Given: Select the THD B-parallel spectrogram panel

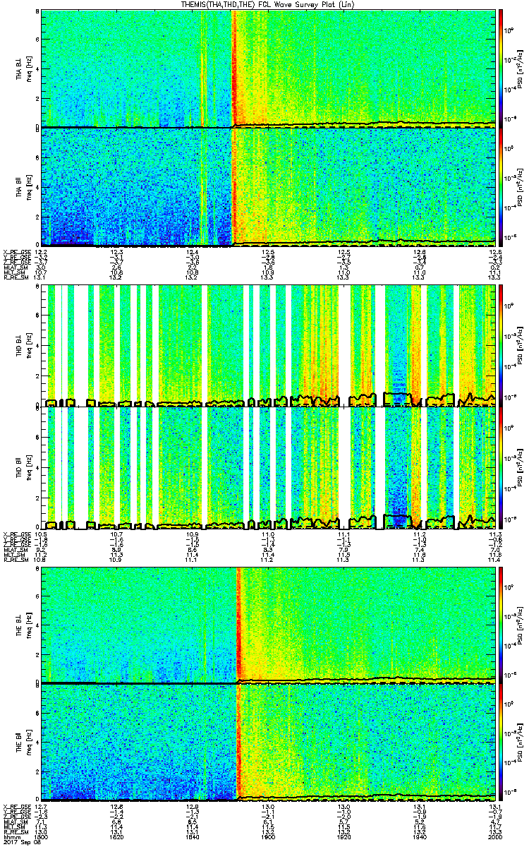Looking at the screenshot, I should [267, 468].
